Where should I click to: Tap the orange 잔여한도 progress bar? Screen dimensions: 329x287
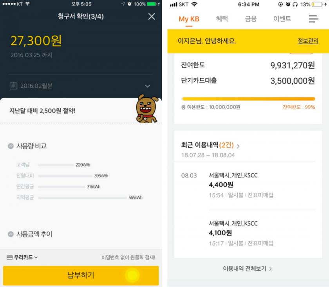tap(249, 99)
